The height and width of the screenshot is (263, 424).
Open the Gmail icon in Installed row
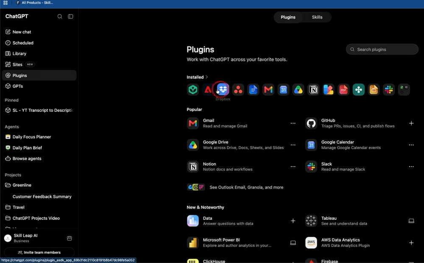point(268,89)
